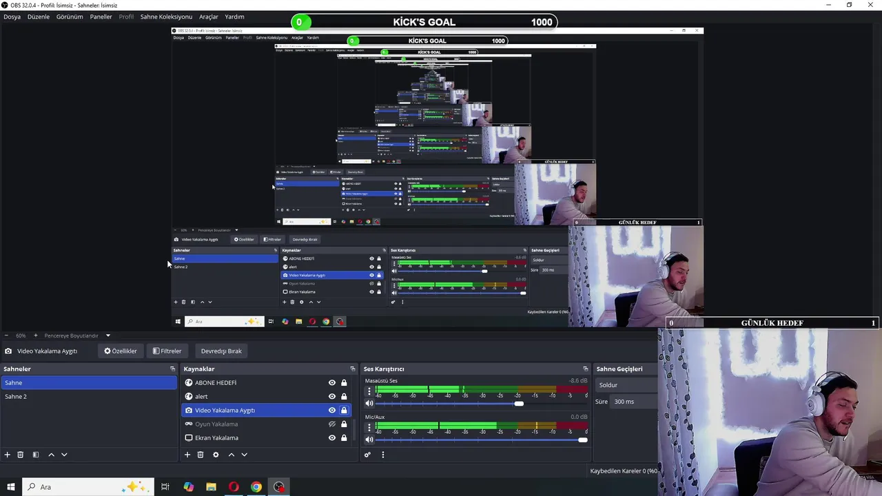Hide the Ekran Yakalama source
Screen dimensions: 882x496
coord(332,438)
